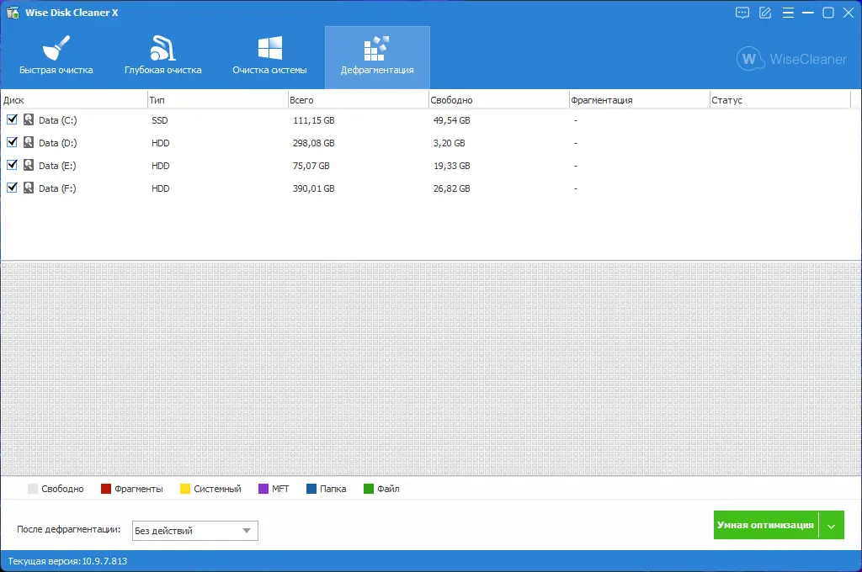Click the Текущая версия: 10.9.7.813 status text
The height and width of the screenshot is (572, 862).
pyautogui.click(x=67, y=561)
